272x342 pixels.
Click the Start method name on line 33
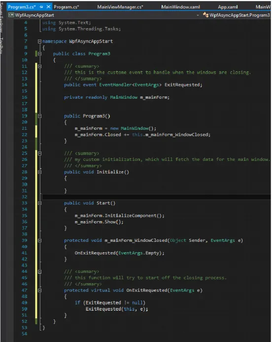tap(103, 203)
